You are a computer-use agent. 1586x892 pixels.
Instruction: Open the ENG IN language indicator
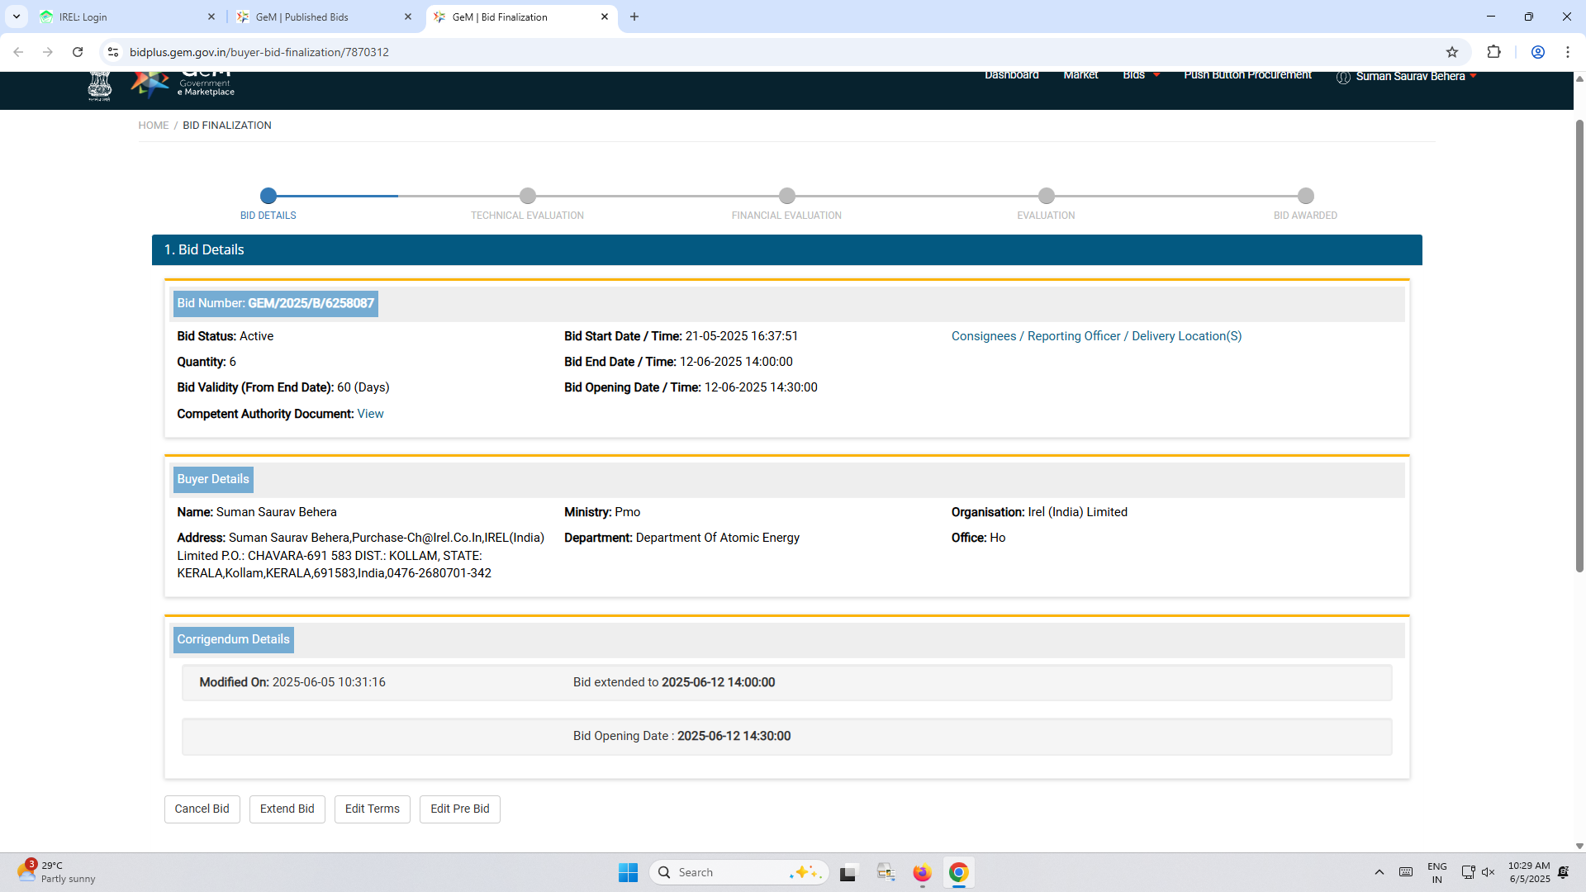(1437, 872)
